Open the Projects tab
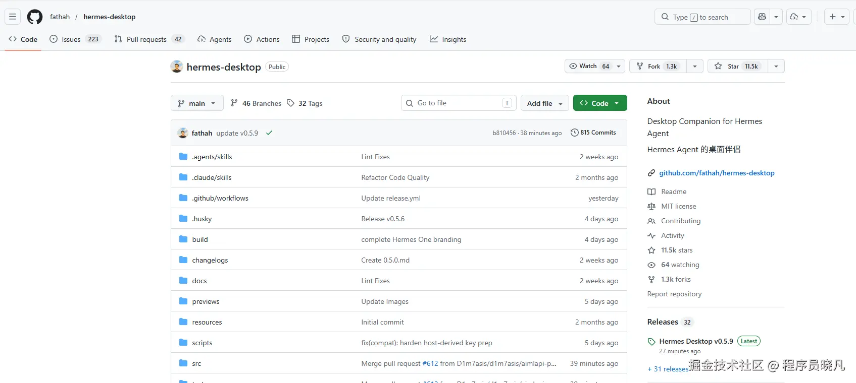The width and height of the screenshot is (856, 383). [311, 39]
